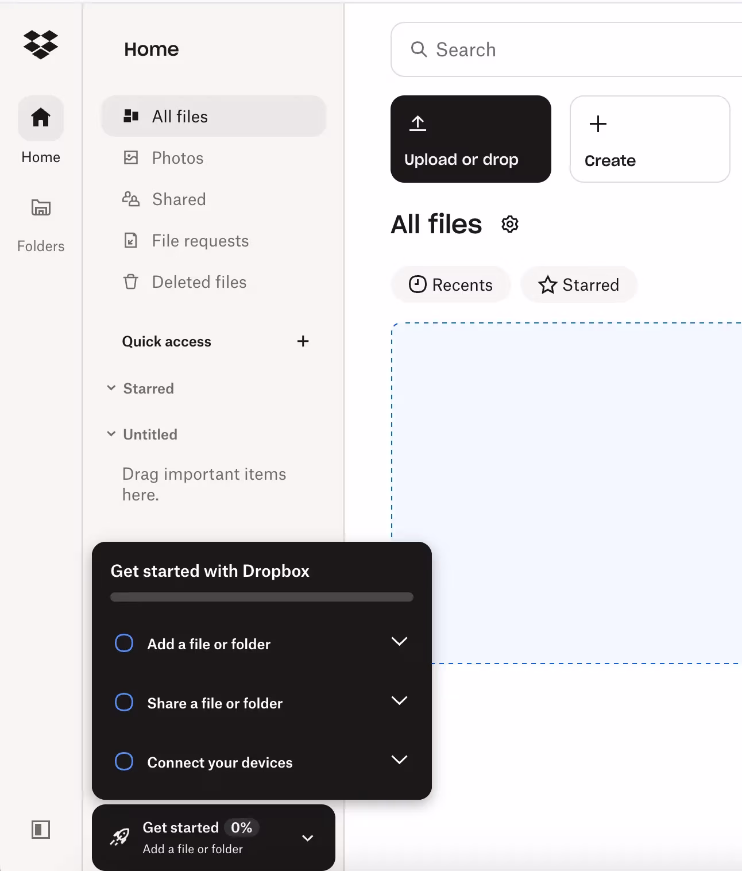Click the Dropbox logo

point(40,45)
